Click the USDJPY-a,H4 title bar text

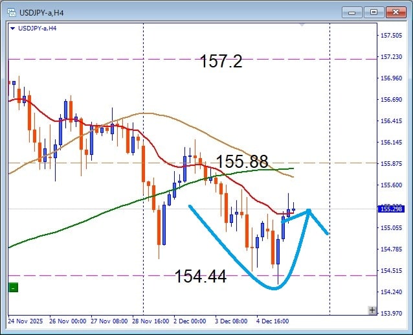[41, 13]
